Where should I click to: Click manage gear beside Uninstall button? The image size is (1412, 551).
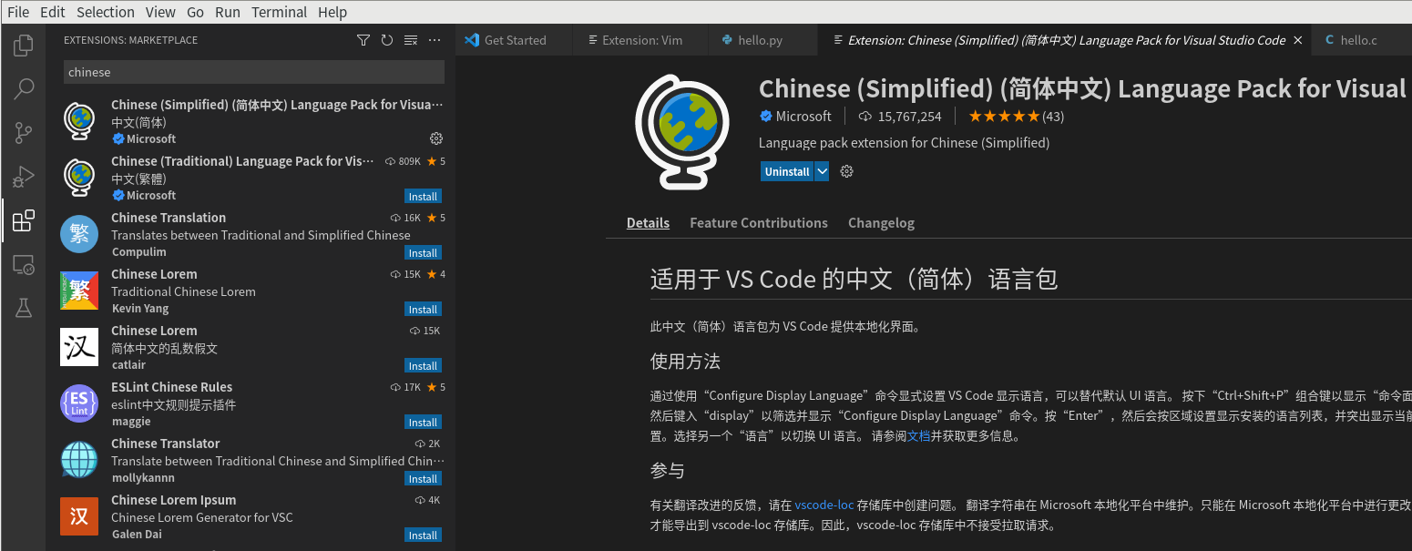(846, 171)
